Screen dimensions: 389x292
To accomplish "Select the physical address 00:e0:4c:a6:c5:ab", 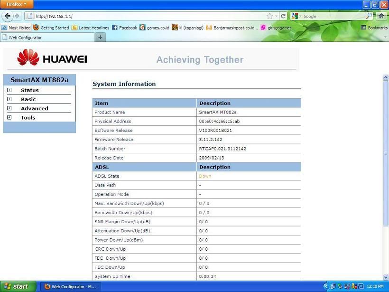I will [219, 122].
